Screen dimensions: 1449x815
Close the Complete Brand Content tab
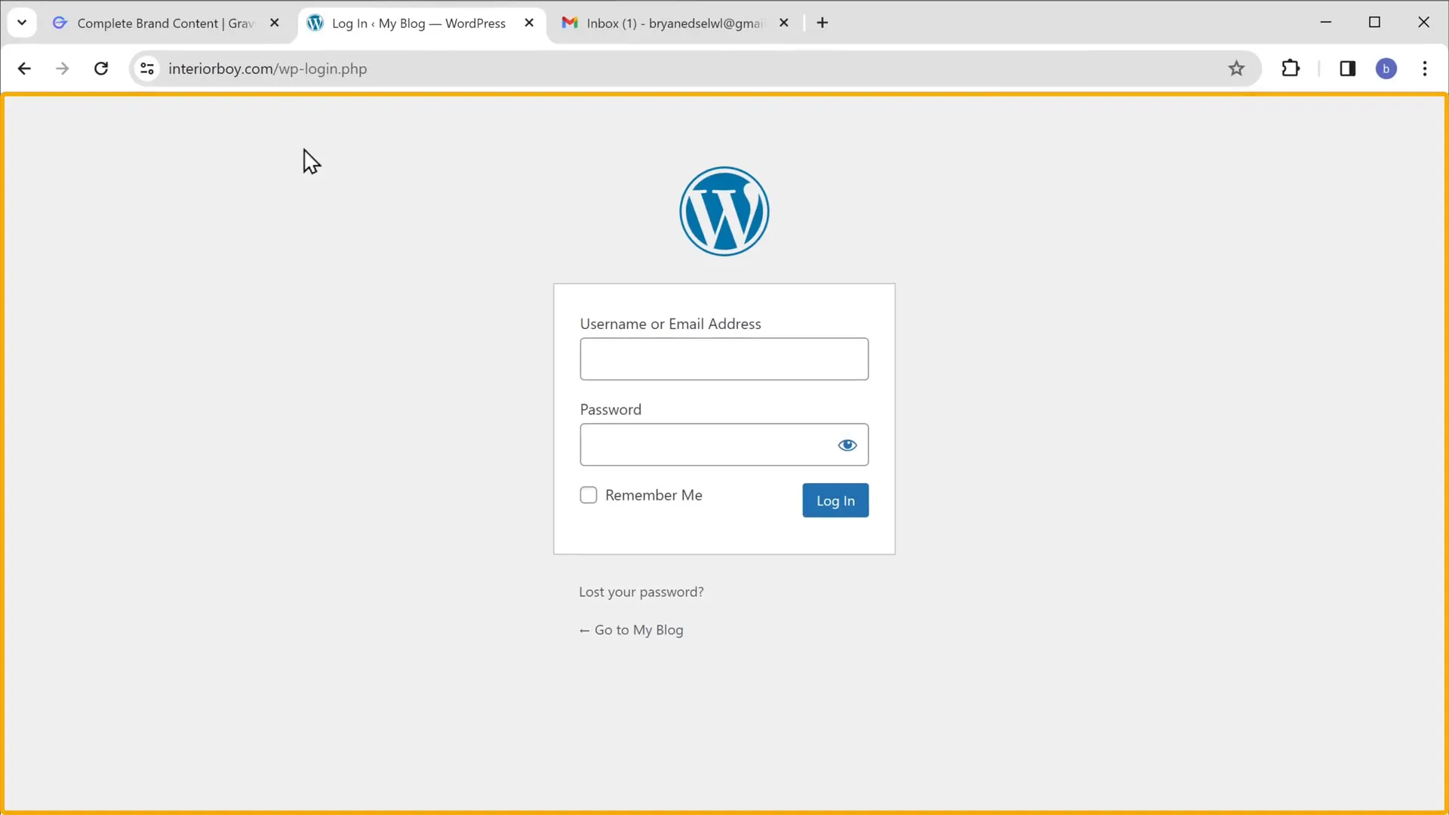coord(275,23)
